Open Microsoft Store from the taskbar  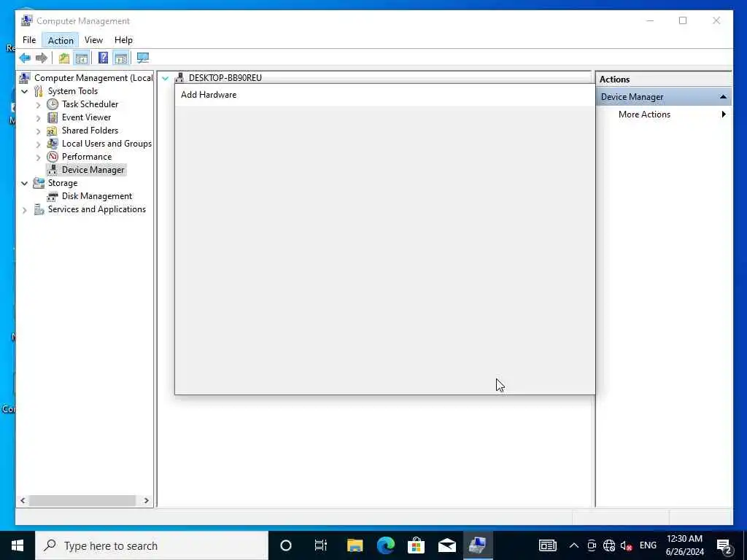pyautogui.click(x=416, y=545)
